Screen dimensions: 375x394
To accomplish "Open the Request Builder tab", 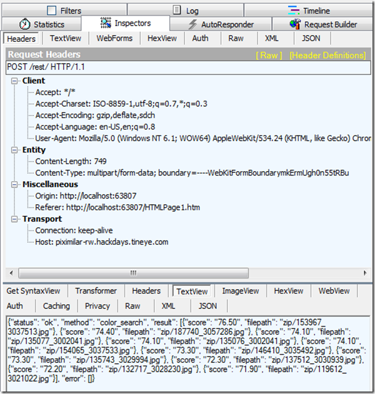I will [x=323, y=24].
